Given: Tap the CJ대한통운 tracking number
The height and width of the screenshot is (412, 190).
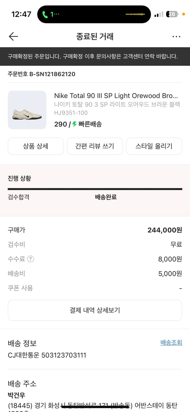Looking at the screenshot, I should click(x=47, y=355).
